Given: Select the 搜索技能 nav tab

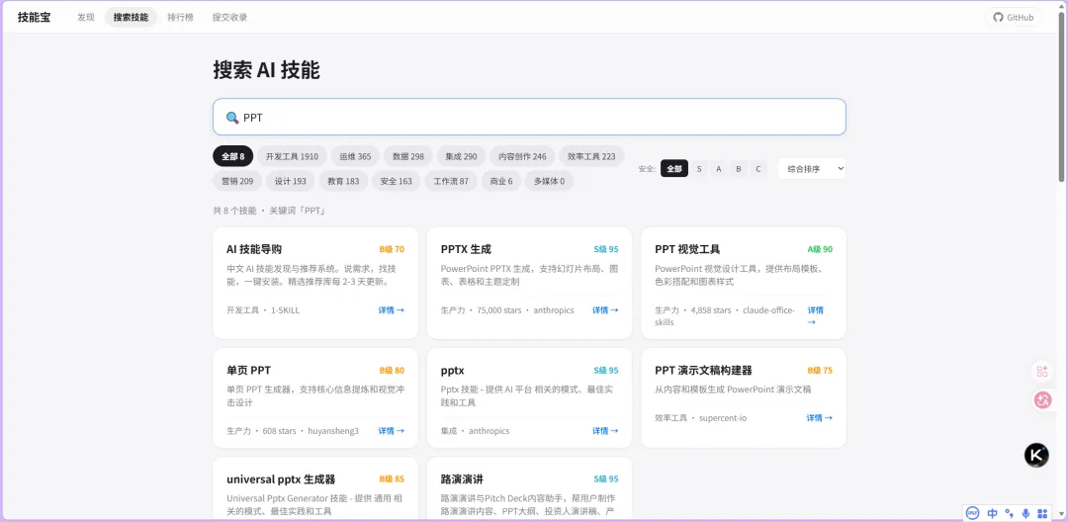Looking at the screenshot, I should [x=131, y=17].
